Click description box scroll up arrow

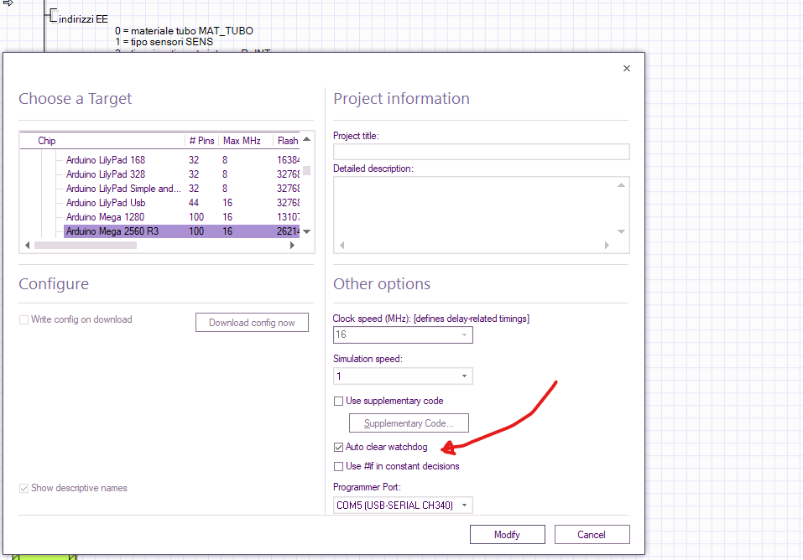621,184
